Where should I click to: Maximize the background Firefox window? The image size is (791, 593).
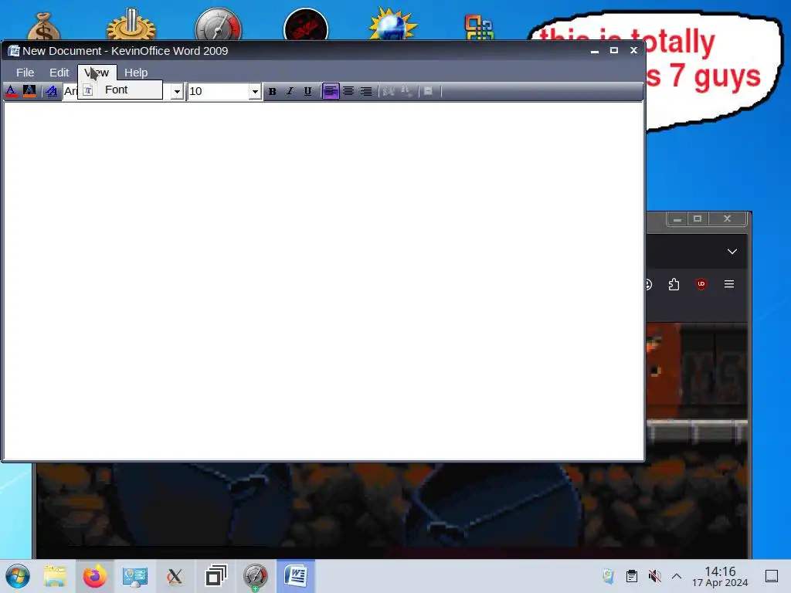[x=698, y=219]
